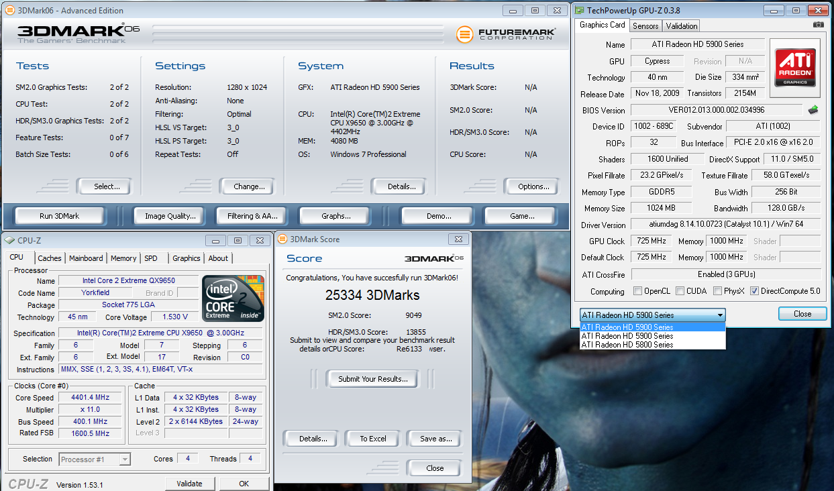Click the Bandwidth 128.0 GB/s field
This screenshot has height=491, width=834.
tap(786, 209)
